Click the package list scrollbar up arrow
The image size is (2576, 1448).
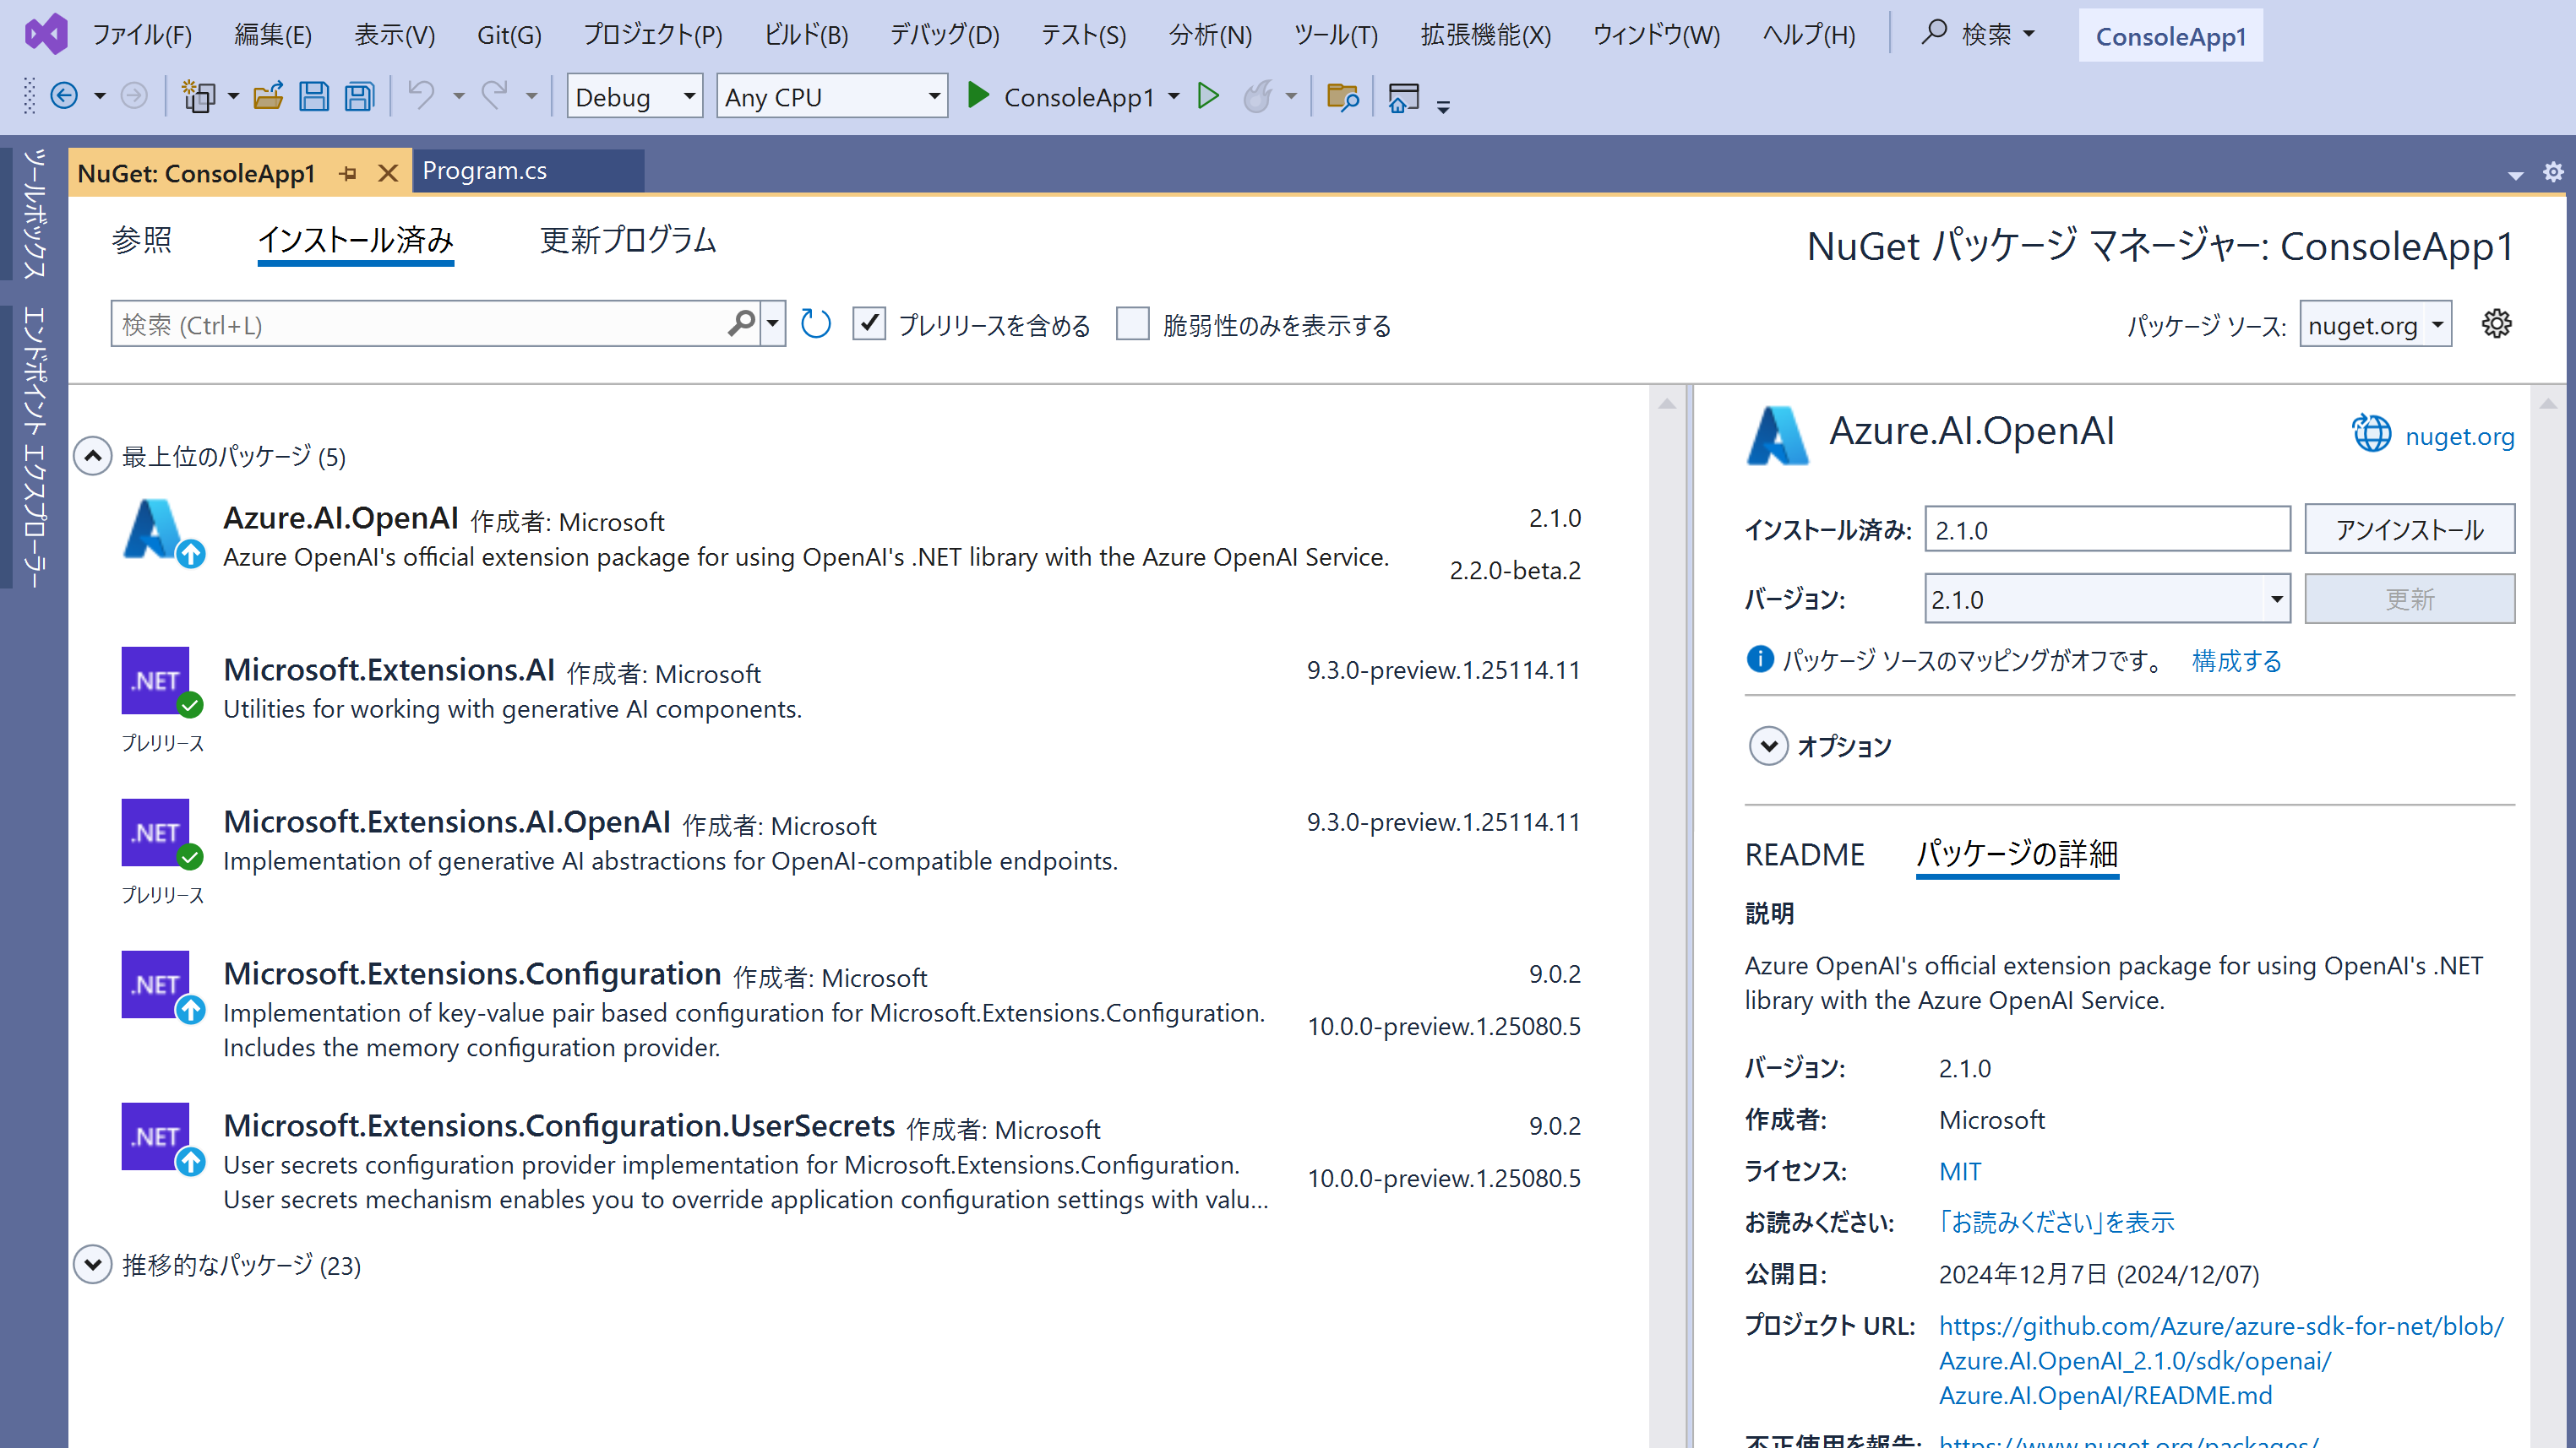pos(1667,404)
